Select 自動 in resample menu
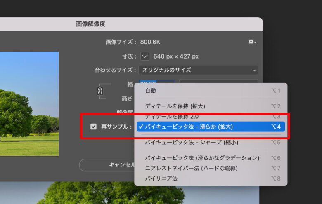322x204 pixels. [x=211, y=91]
